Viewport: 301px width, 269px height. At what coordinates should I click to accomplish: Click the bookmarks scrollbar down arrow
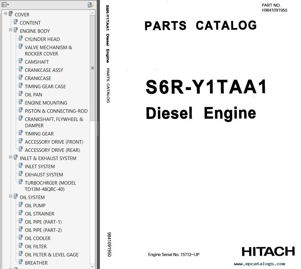[93, 266]
